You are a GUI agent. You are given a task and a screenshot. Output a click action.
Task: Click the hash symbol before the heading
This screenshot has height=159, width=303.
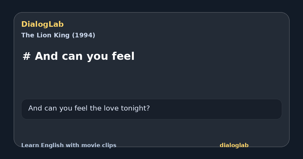click(27, 56)
